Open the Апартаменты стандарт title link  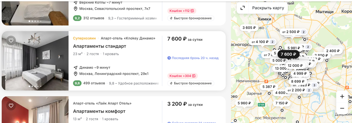pos(99,46)
